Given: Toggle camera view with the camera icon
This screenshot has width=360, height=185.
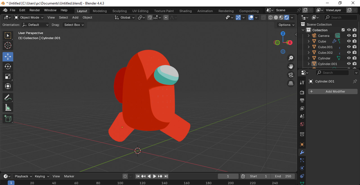Looking at the screenshot, I should point(291,75).
